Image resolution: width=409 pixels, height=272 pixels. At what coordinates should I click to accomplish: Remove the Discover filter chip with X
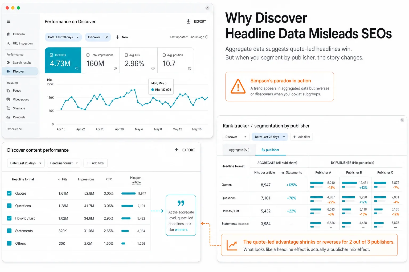(x=107, y=37)
